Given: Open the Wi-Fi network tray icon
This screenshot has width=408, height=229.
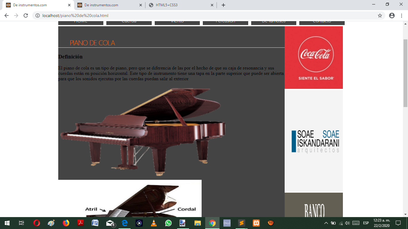Looking at the screenshot, I should pyautogui.click(x=341, y=223).
